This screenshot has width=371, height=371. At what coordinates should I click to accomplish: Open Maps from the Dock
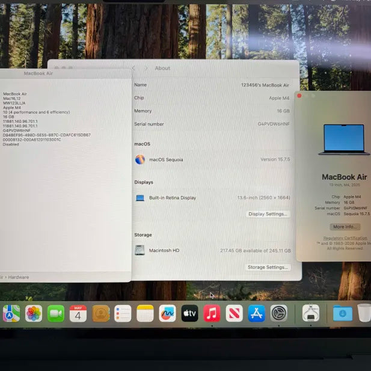coord(11,313)
